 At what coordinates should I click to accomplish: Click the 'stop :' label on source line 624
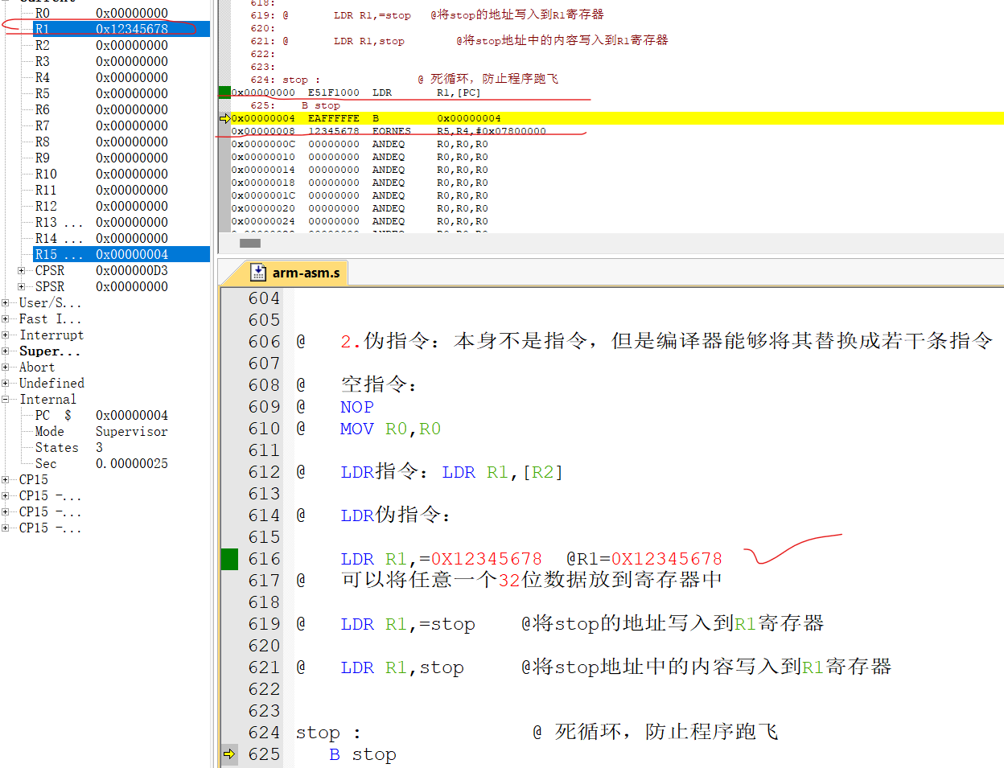coord(328,733)
